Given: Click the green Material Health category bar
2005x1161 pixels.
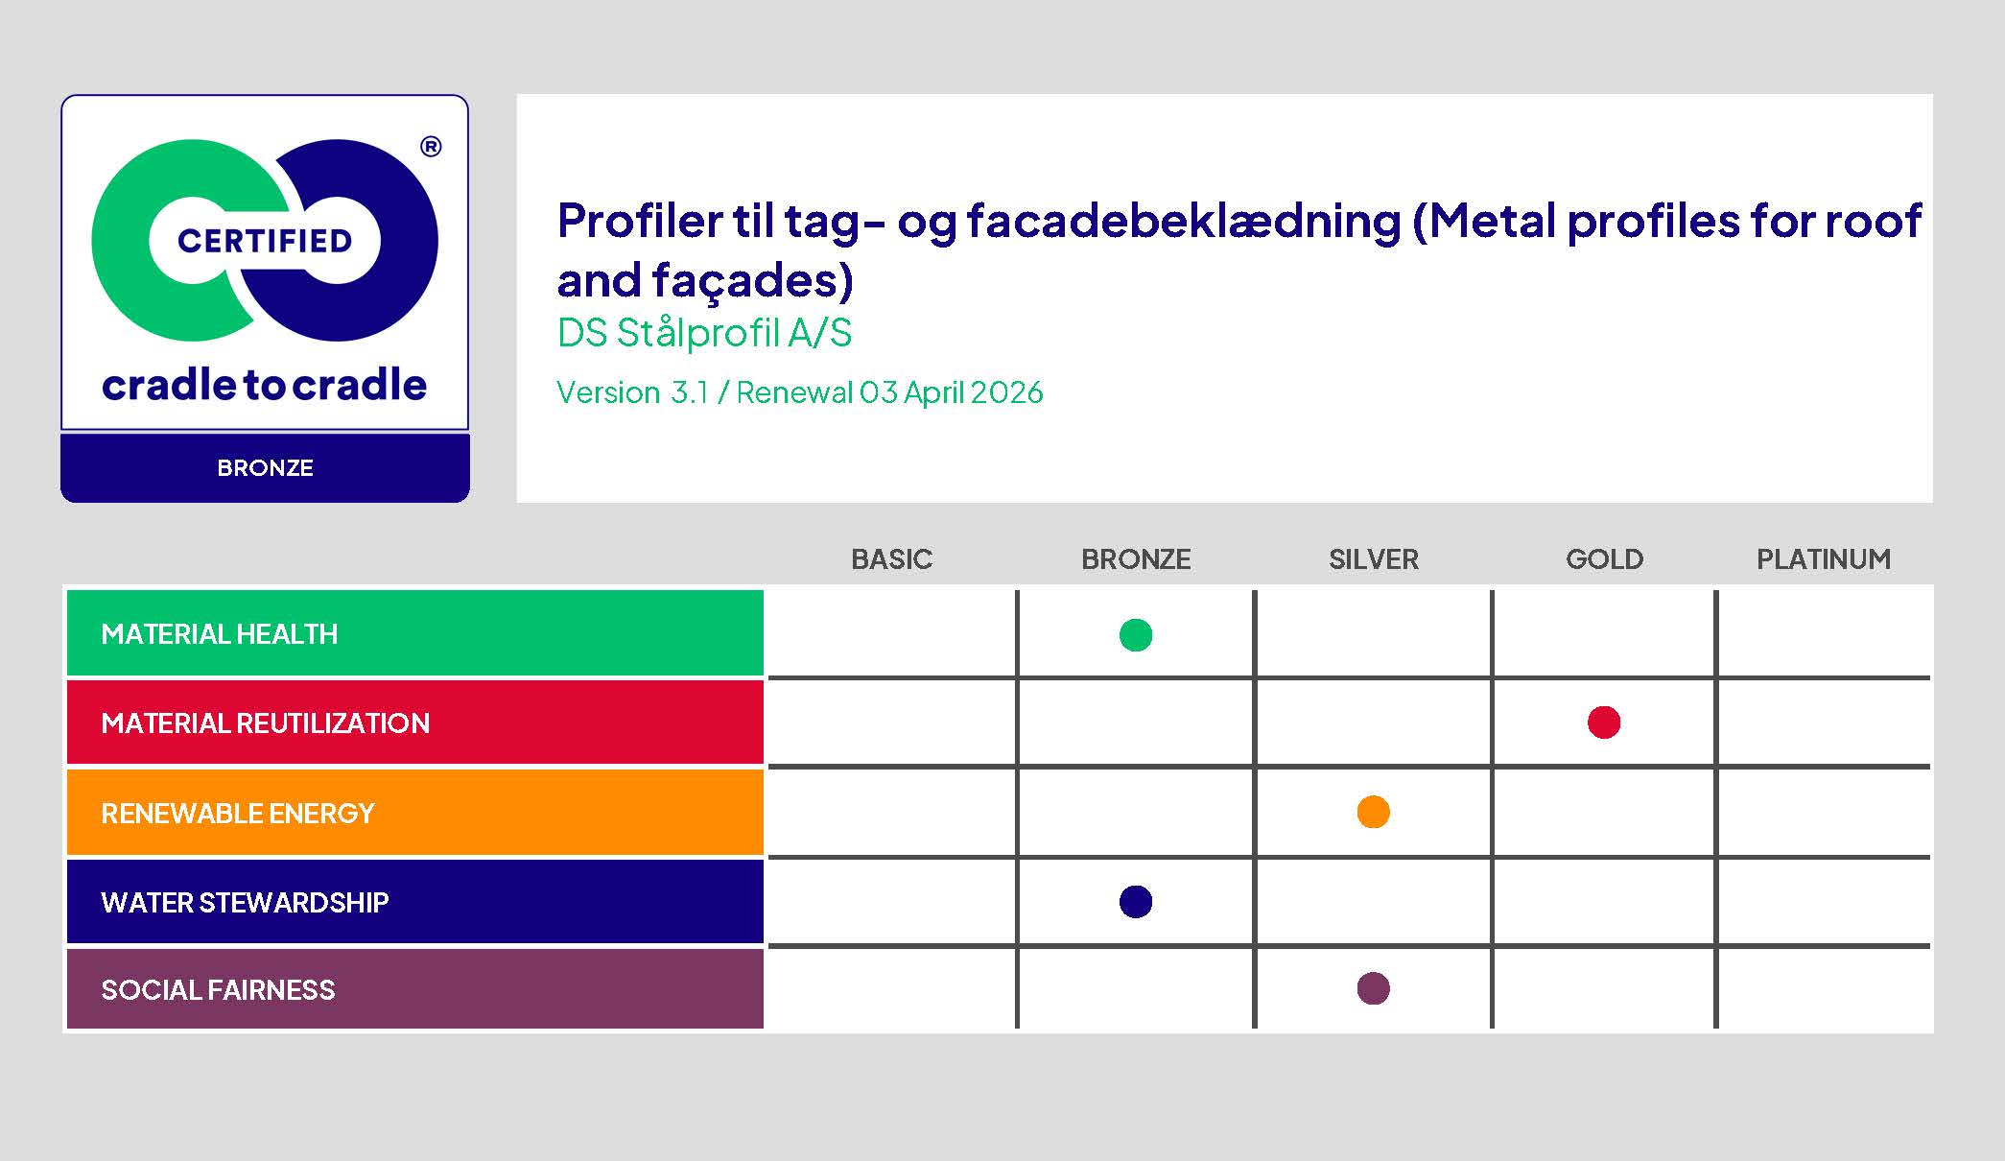Looking at the screenshot, I should [414, 634].
